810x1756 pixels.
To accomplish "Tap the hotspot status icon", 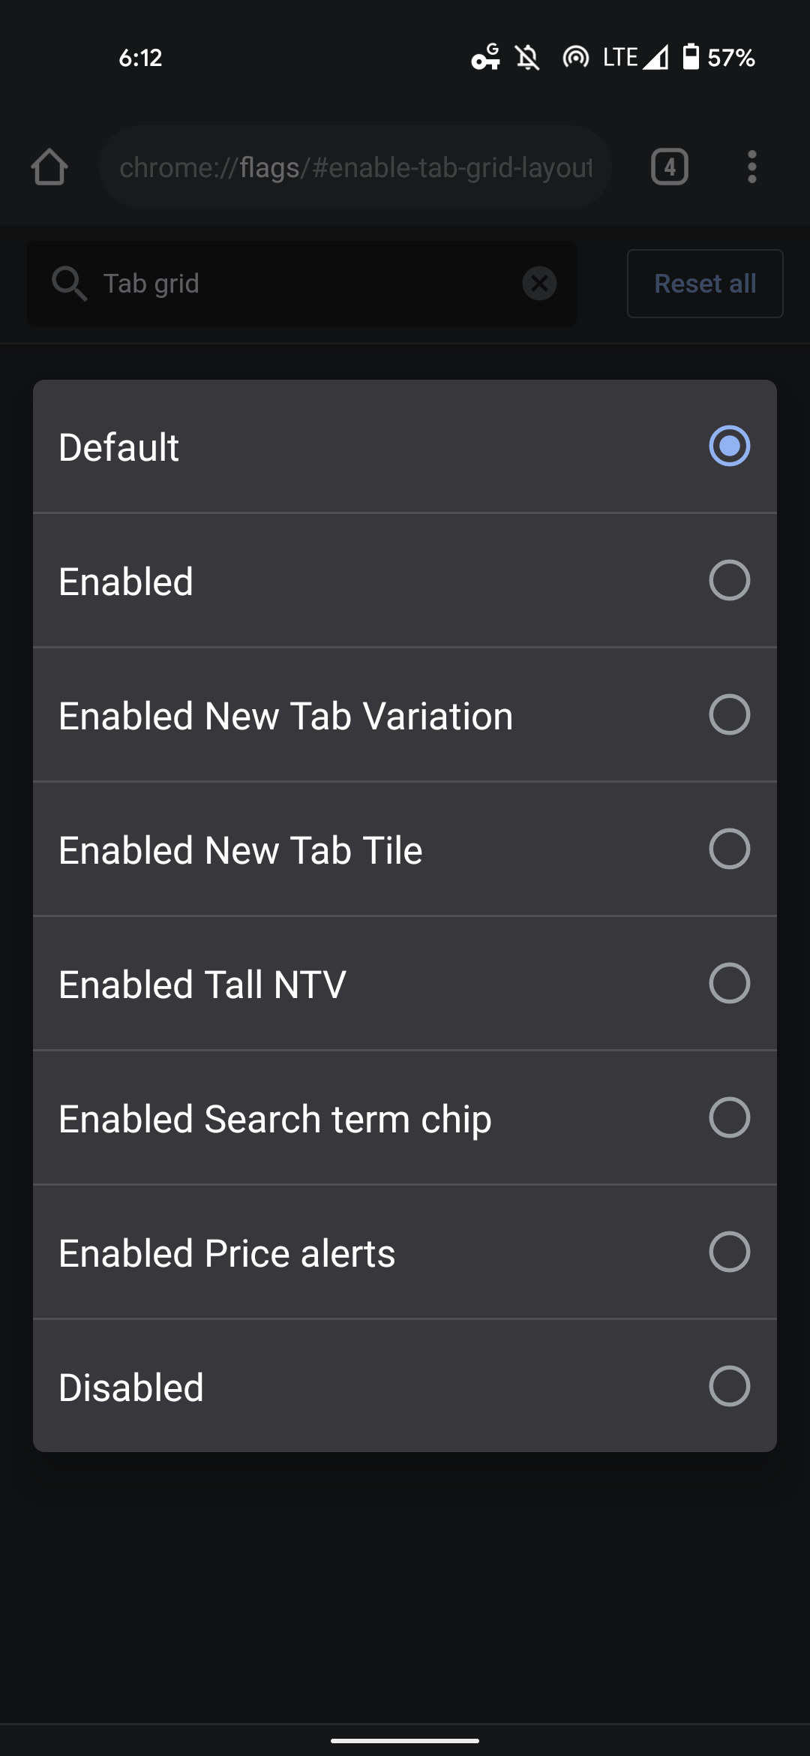I will point(575,57).
